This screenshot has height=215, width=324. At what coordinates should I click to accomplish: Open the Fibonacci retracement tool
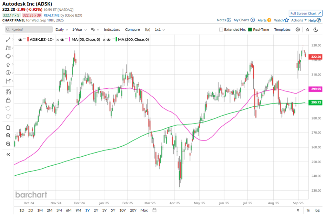click(8, 48)
